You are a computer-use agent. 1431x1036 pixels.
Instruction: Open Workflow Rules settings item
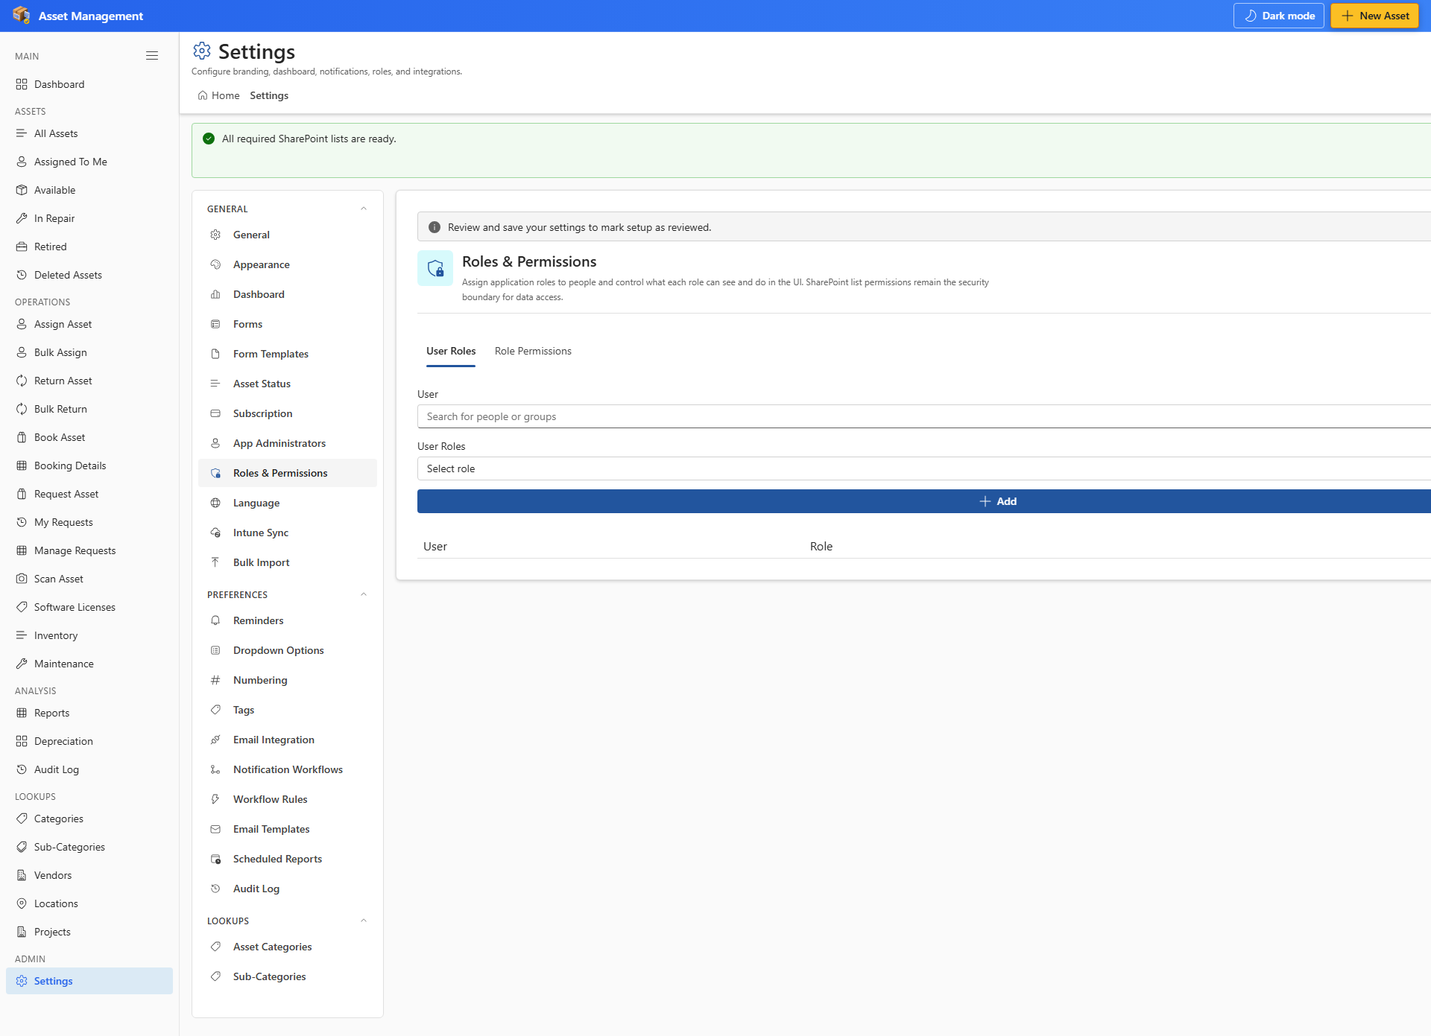pyautogui.click(x=288, y=799)
